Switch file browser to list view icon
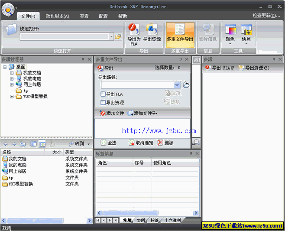Screen dimensions: 285x231 (x=33, y=144)
